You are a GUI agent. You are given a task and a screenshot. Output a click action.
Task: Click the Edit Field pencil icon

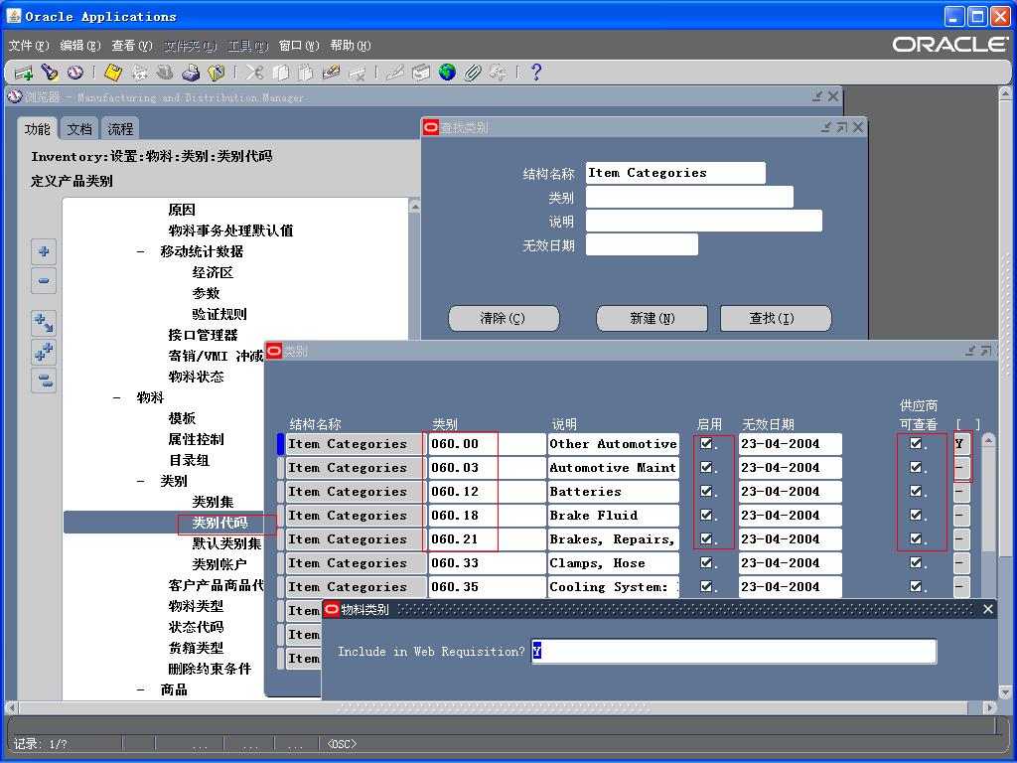point(395,73)
